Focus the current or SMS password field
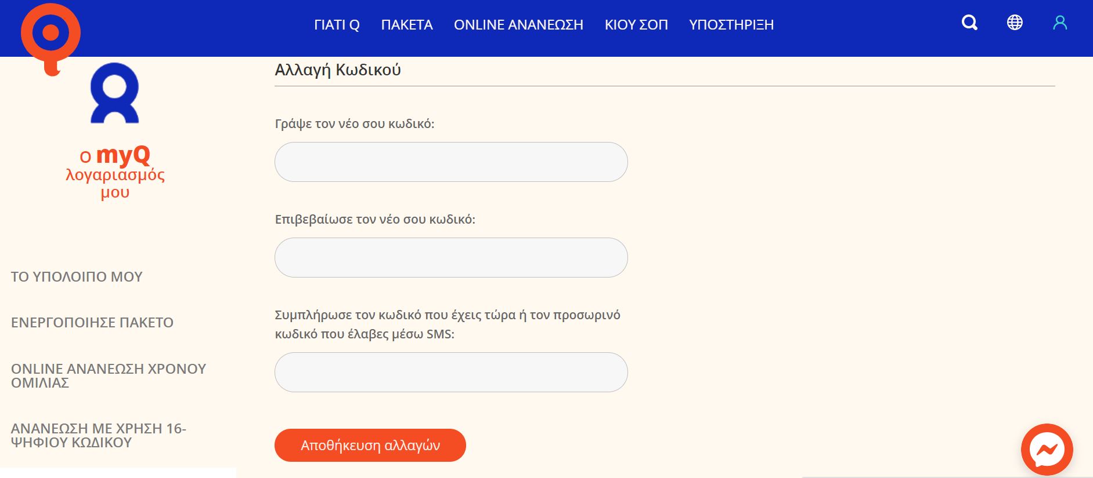 click(451, 372)
